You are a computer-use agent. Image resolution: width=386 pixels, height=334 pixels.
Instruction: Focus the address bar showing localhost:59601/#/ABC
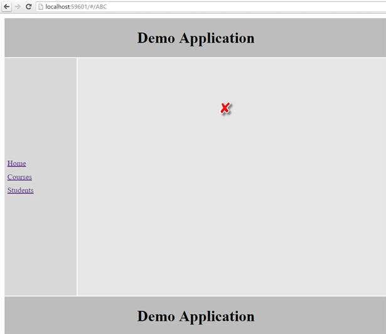pos(211,7)
